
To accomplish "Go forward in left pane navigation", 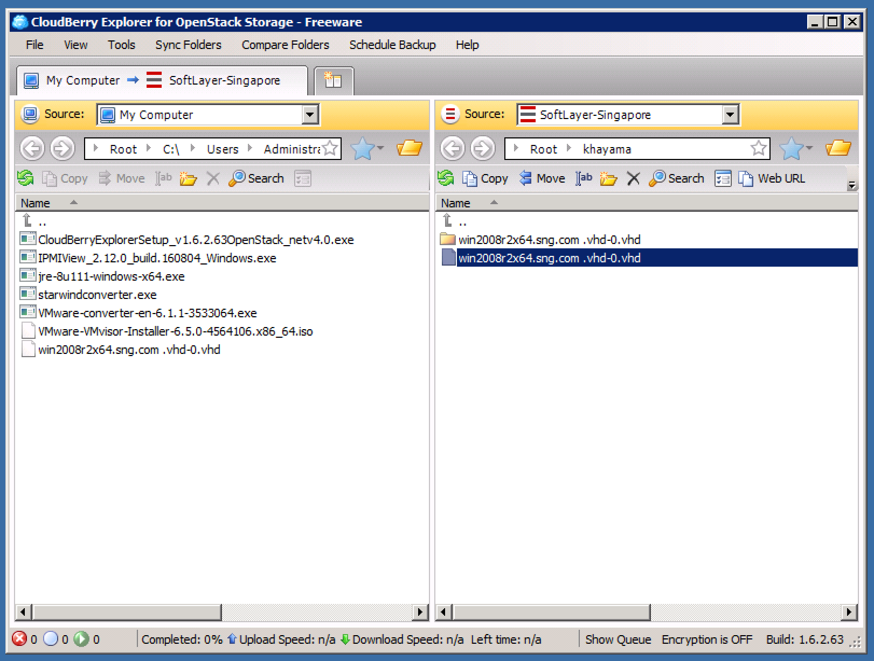I will tap(63, 148).
